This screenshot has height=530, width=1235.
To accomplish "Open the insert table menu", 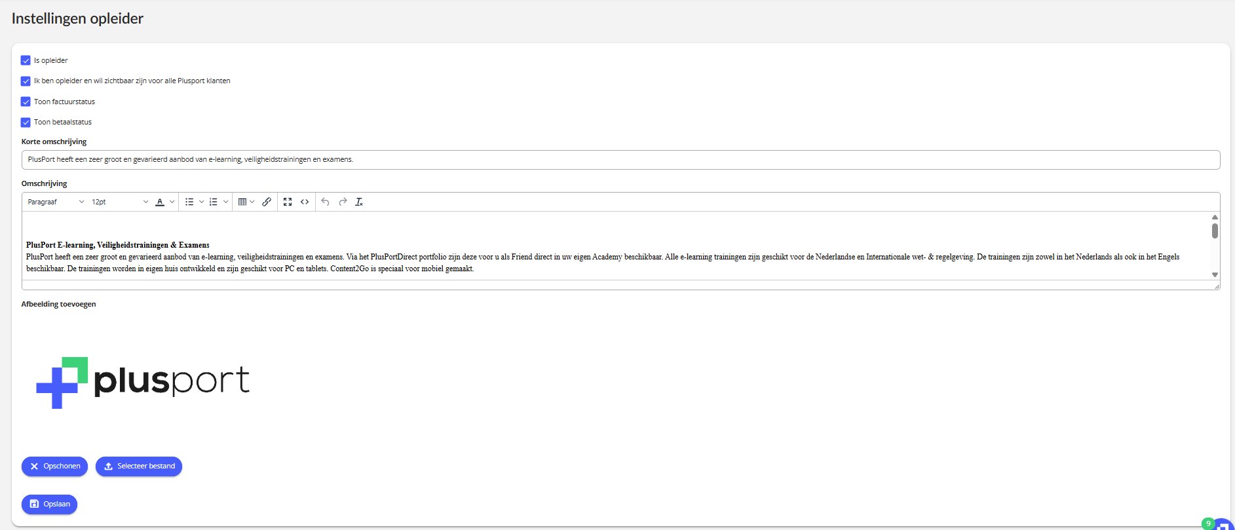I will (246, 202).
